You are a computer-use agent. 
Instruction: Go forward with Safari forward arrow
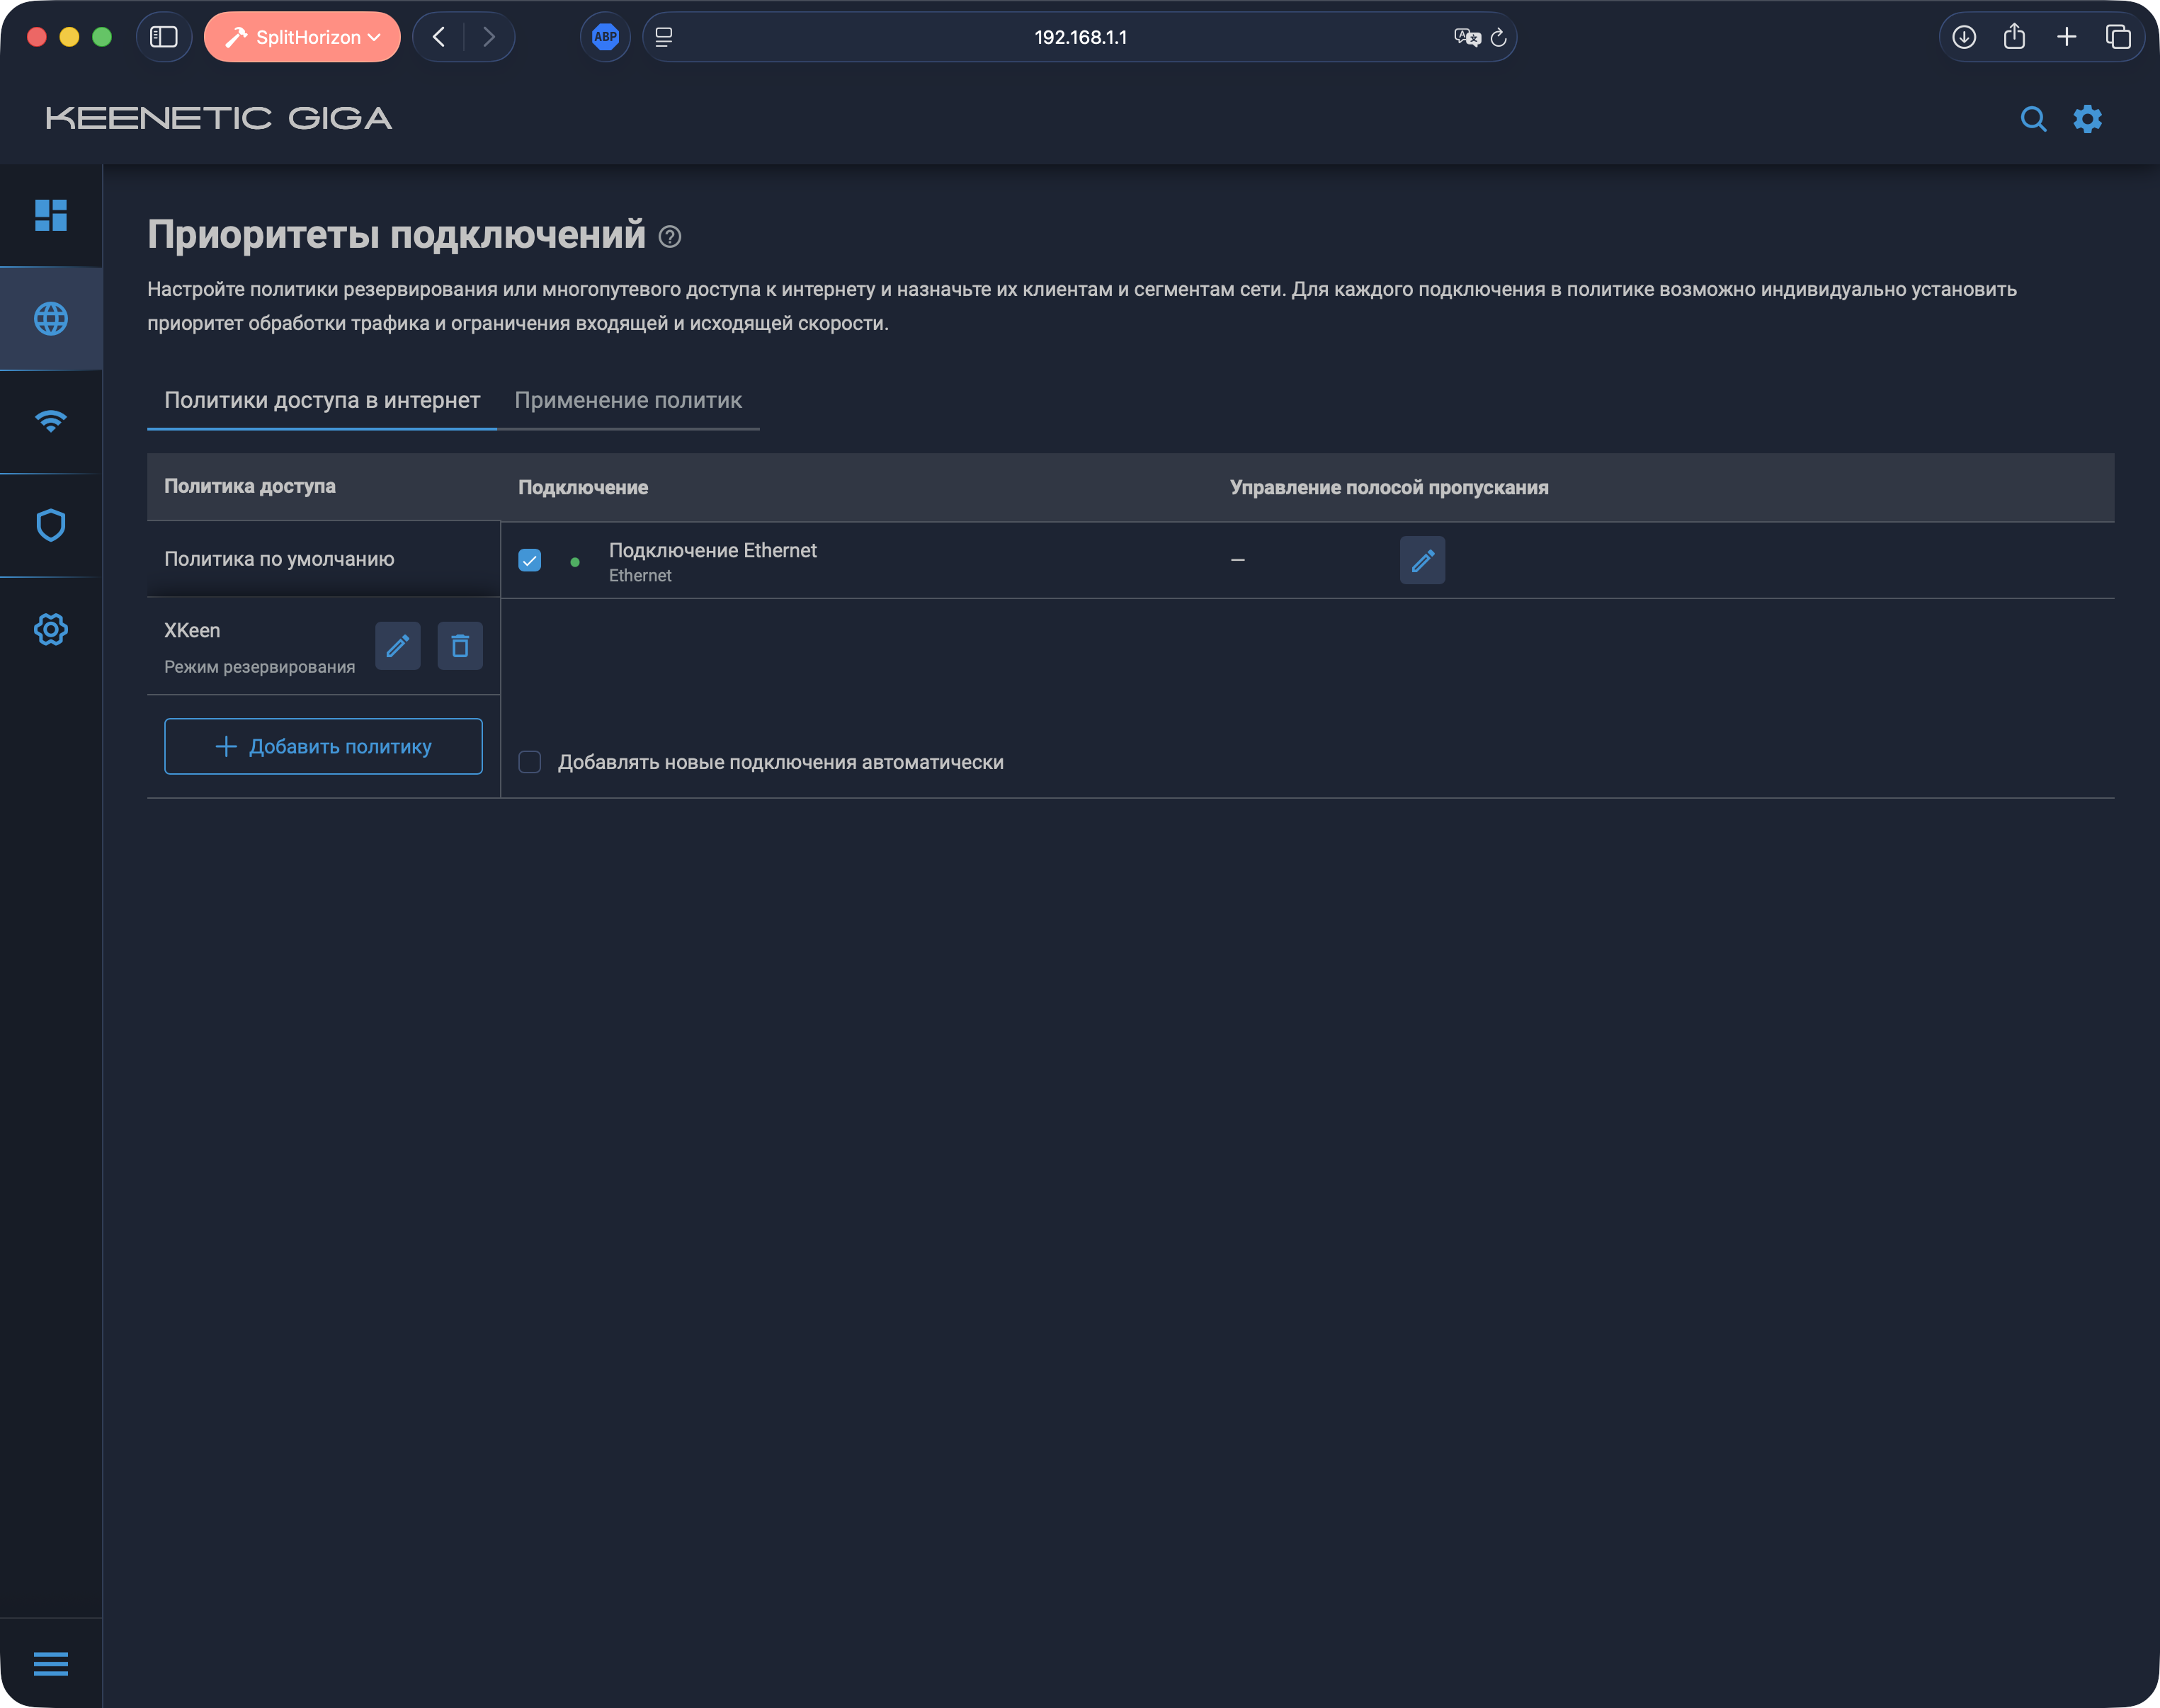coord(489,37)
